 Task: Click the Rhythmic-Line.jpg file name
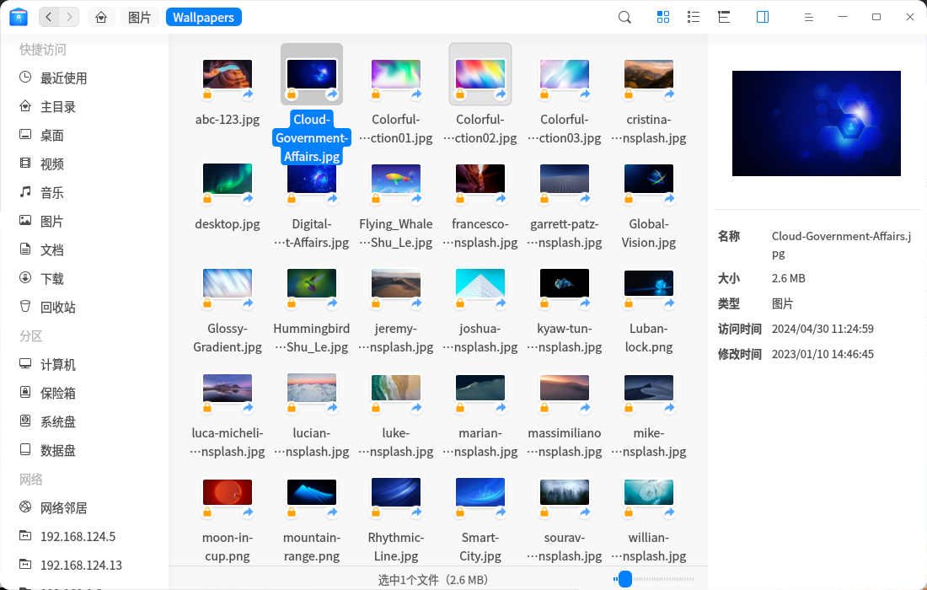click(x=396, y=547)
